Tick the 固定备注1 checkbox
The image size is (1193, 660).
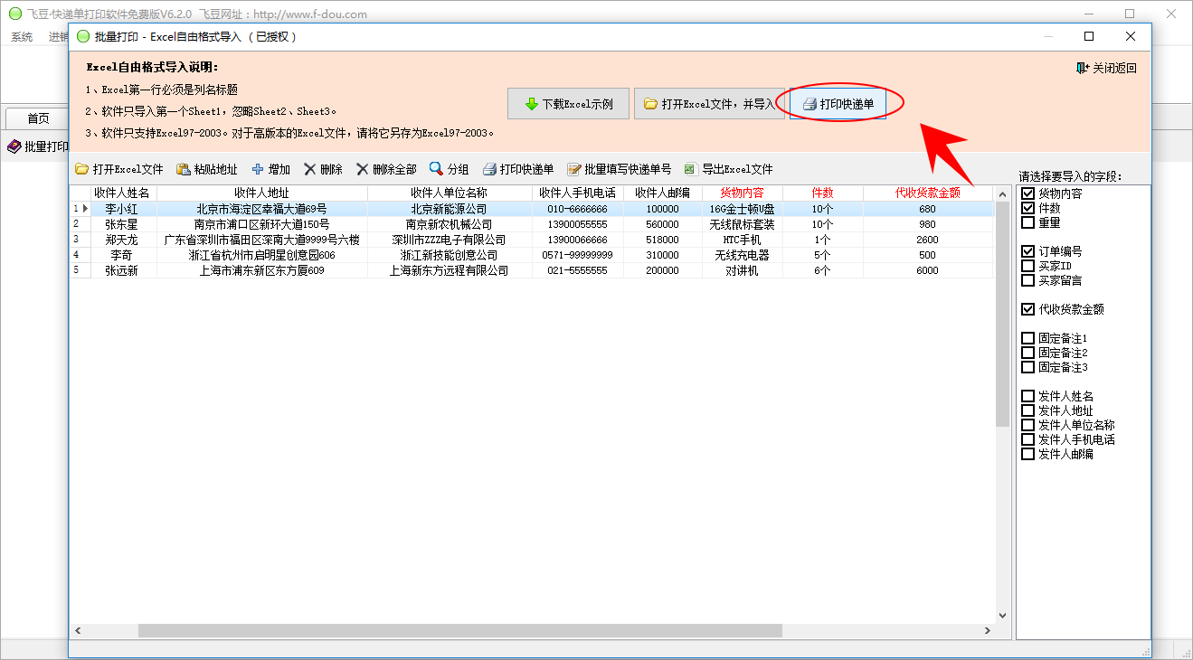[1027, 338]
